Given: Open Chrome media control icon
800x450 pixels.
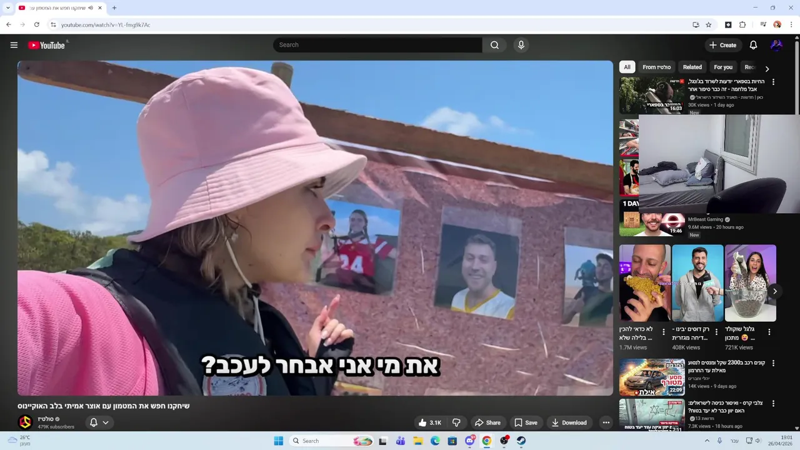Looking at the screenshot, I should point(763,25).
